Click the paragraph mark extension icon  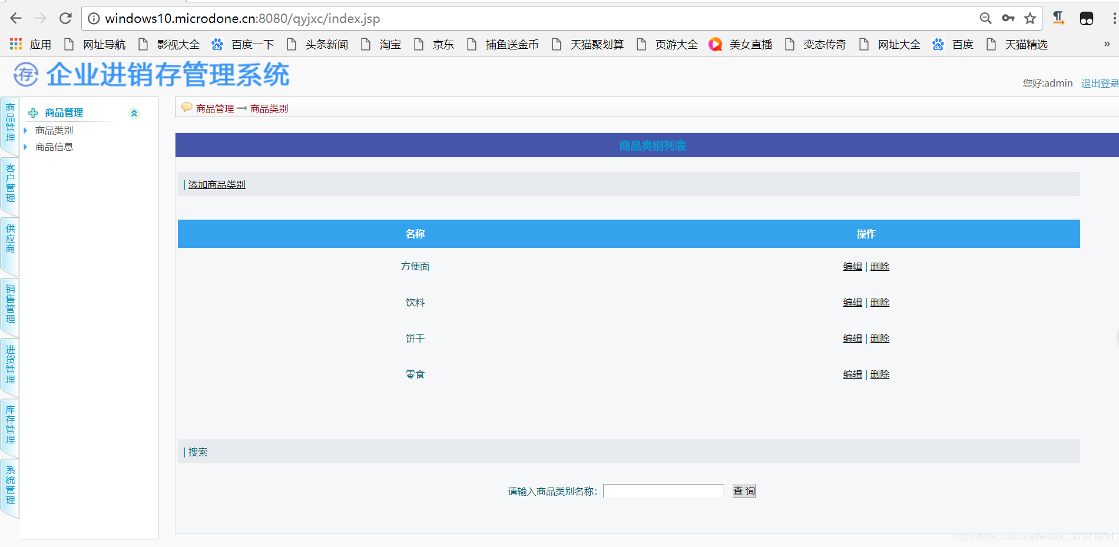(1058, 18)
